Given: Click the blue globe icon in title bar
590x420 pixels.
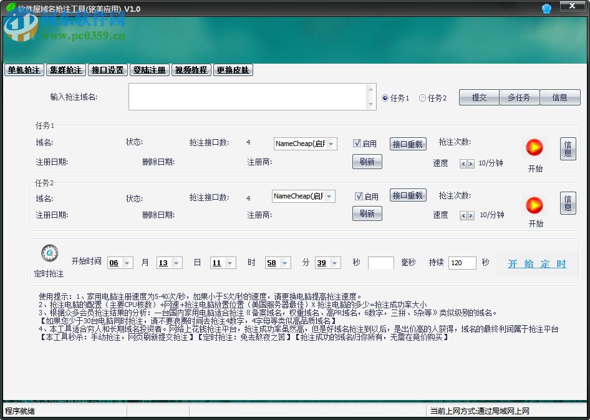Looking at the screenshot, I should [547, 8].
